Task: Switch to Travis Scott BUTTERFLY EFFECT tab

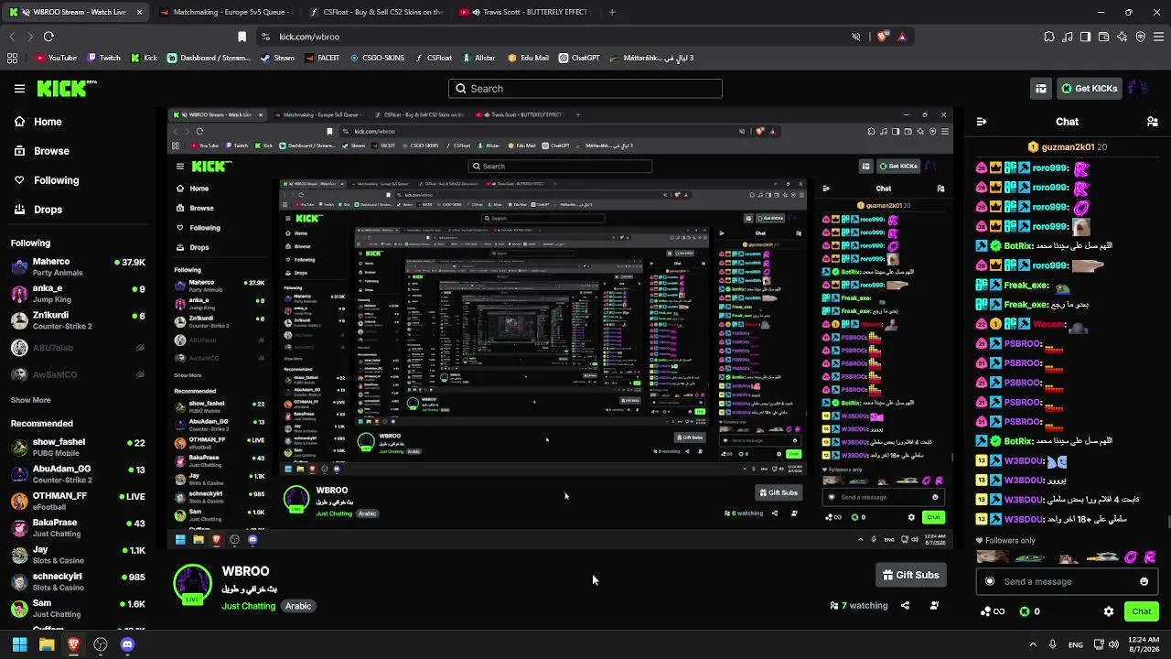Action: tap(525, 13)
